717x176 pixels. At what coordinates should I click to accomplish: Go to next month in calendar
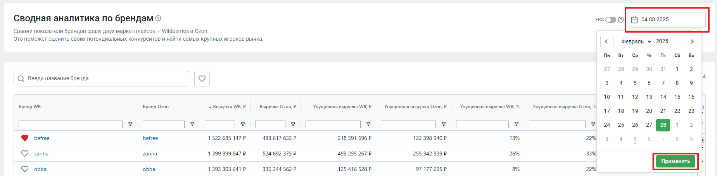point(691,41)
